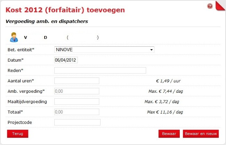The height and width of the screenshot is (145, 226).
Task: Click the Datum field with 06/04/2012
Action: click(x=66, y=60)
